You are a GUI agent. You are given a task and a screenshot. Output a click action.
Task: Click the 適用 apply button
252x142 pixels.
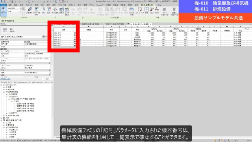(x=47, y=79)
